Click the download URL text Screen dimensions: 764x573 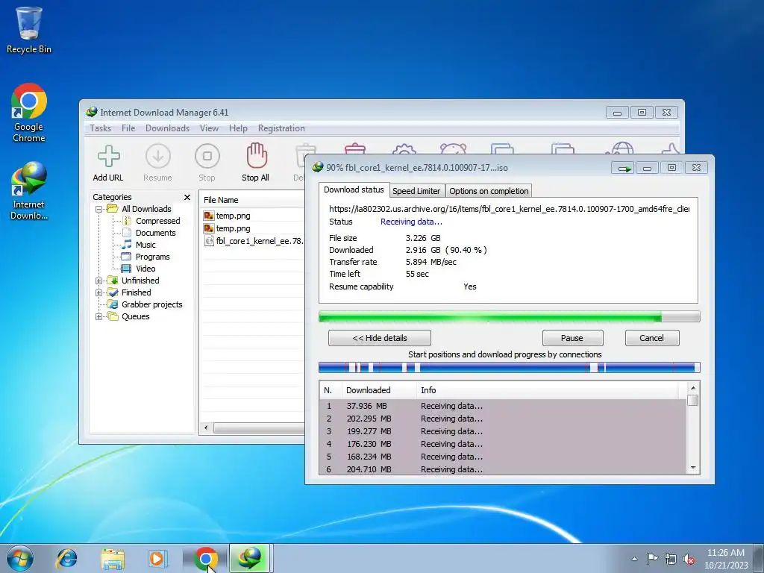tap(509, 209)
